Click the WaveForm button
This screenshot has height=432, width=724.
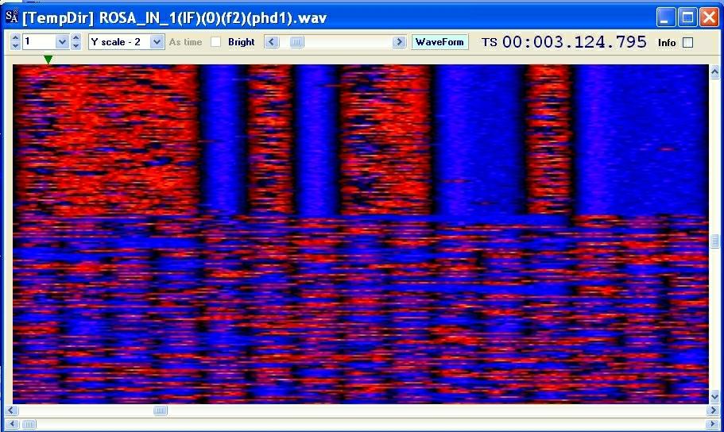[439, 42]
